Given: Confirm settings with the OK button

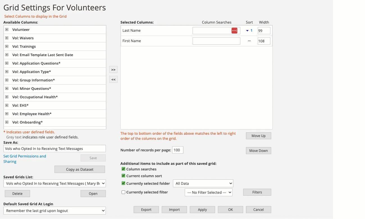Looking at the screenshot, I should (x=231, y=209).
